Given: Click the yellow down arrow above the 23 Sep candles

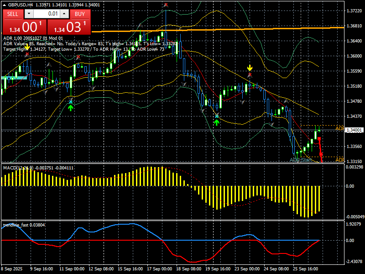Looking at the screenshot, I should 250,68.
